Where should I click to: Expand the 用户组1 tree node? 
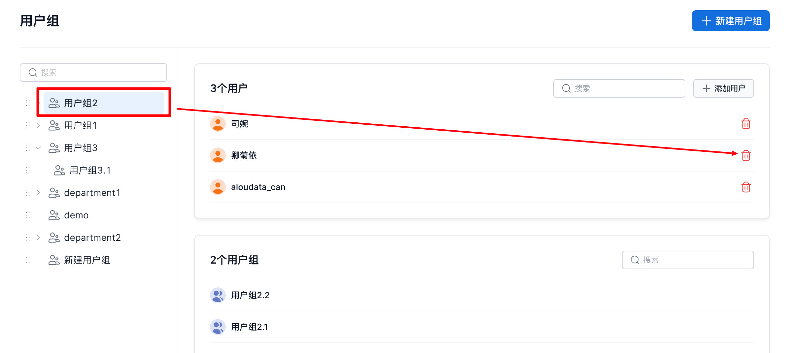point(38,125)
